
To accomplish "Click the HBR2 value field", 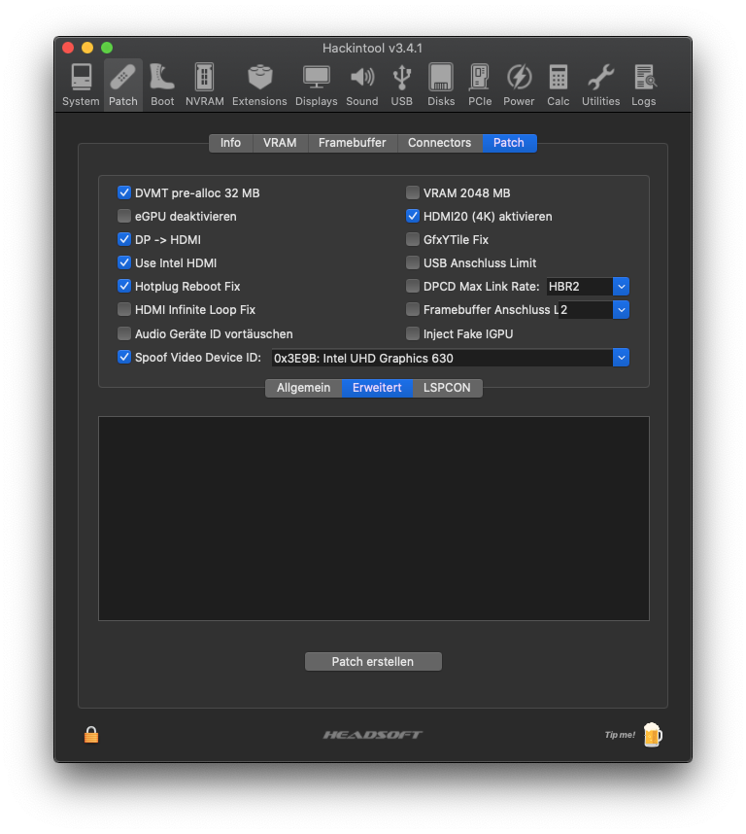I will (x=579, y=286).
